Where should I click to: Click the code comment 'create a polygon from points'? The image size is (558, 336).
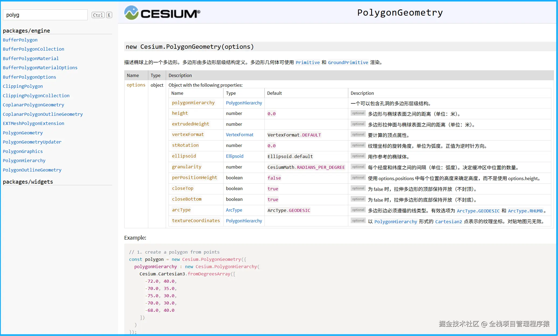(182, 252)
